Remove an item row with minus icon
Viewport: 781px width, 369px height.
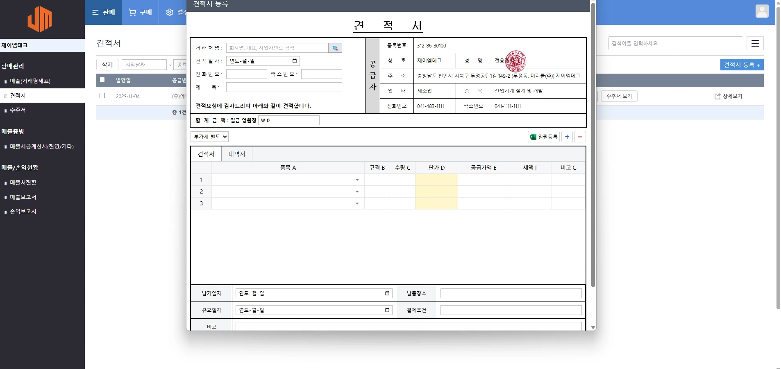[x=580, y=137]
